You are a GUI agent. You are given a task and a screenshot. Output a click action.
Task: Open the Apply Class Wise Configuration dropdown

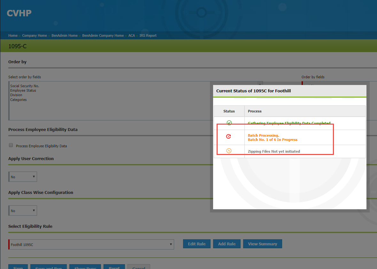[23, 211]
